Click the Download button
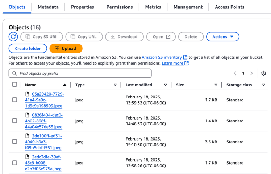271x174 pixels. tap(124, 37)
